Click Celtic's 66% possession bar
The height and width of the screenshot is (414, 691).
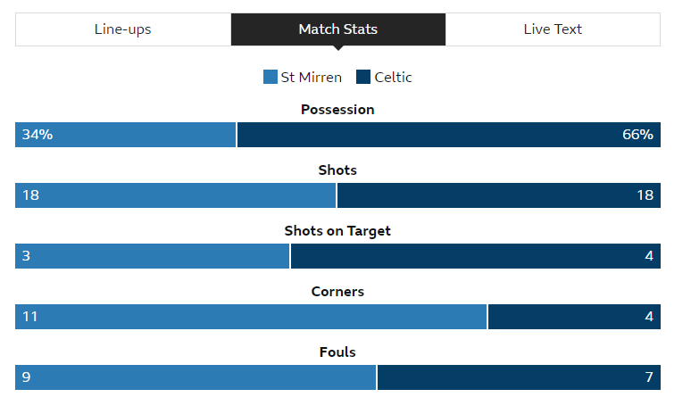coord(449,135)
